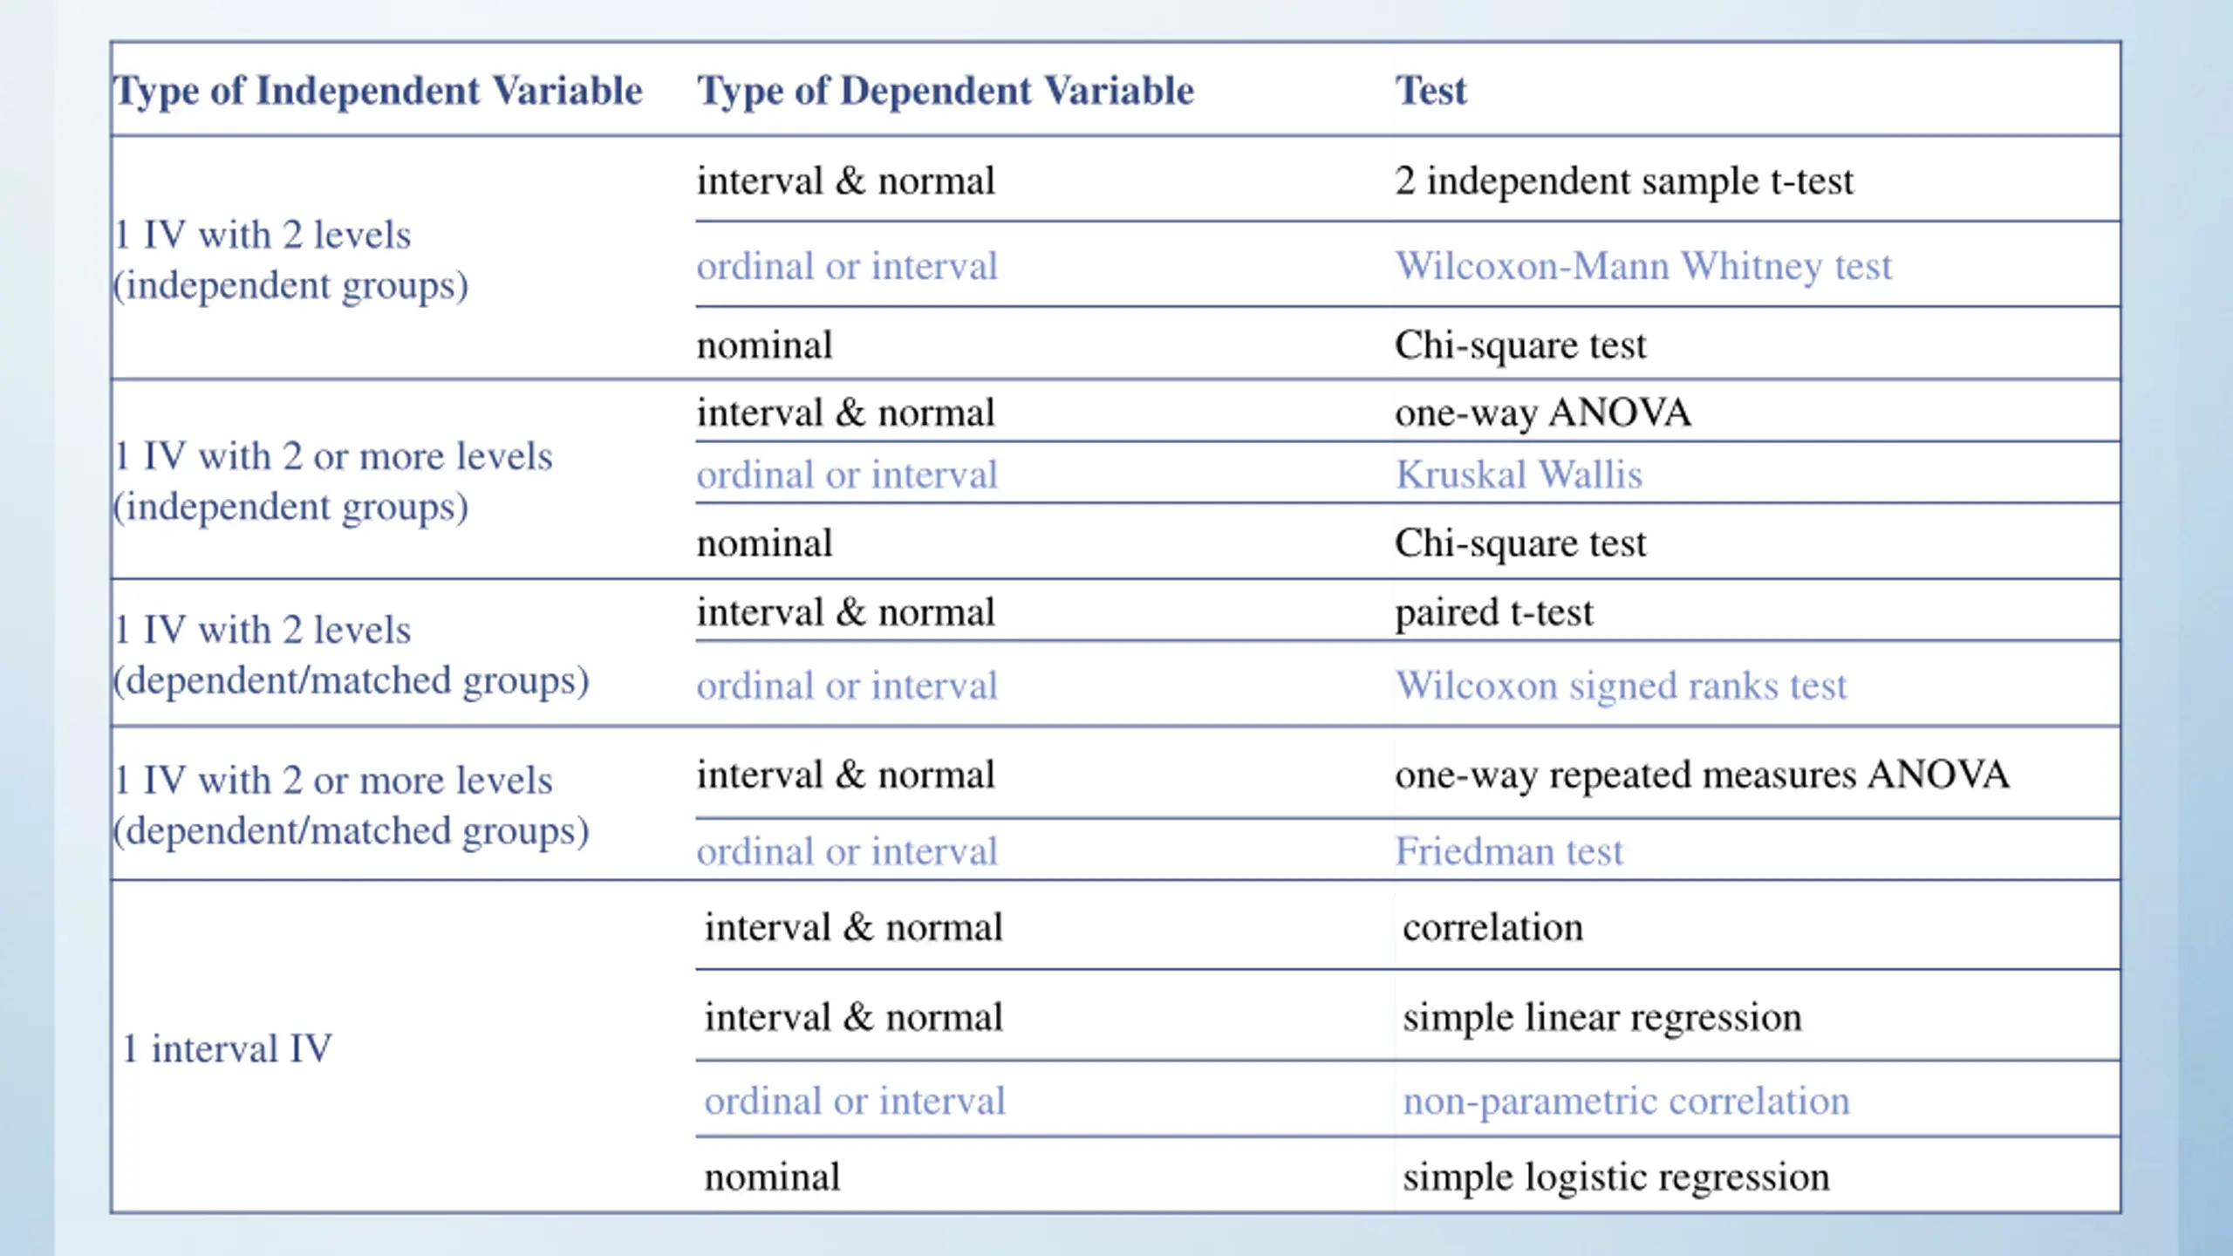The width and height of the screenshot is (2233, 1256).
Task: Open the Kruskal Wallis link
Action: pyautogui.click(x=1519, y=475)
